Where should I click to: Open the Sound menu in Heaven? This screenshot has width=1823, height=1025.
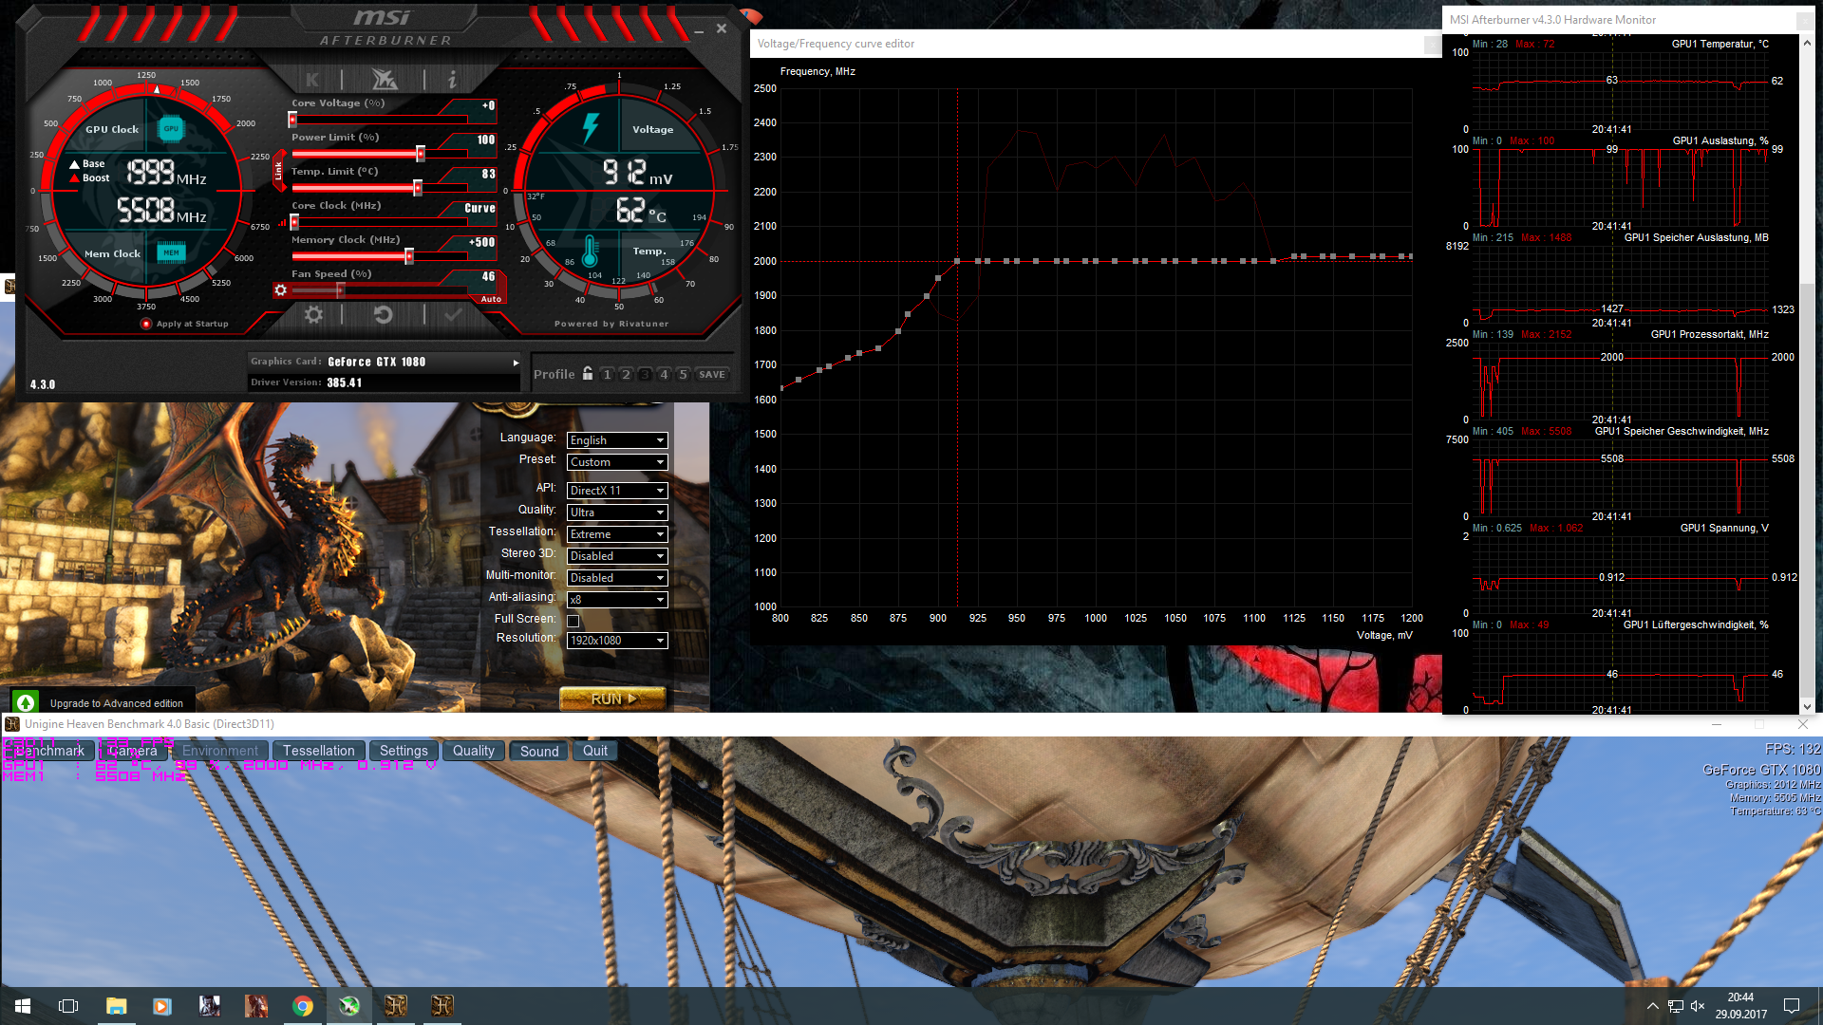[539, 751]
